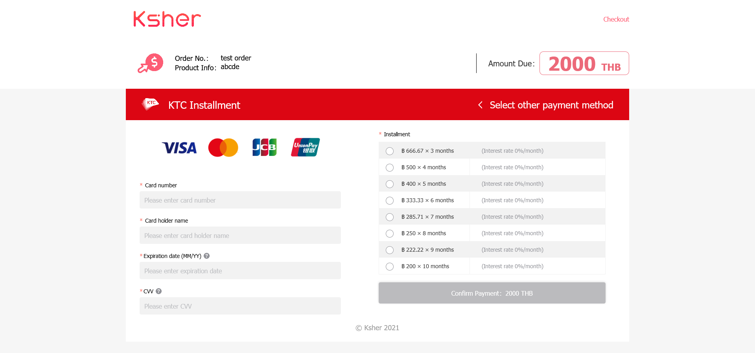Click the KTC card logo icon
Screen dimensions: 755x353
point(150,104)
